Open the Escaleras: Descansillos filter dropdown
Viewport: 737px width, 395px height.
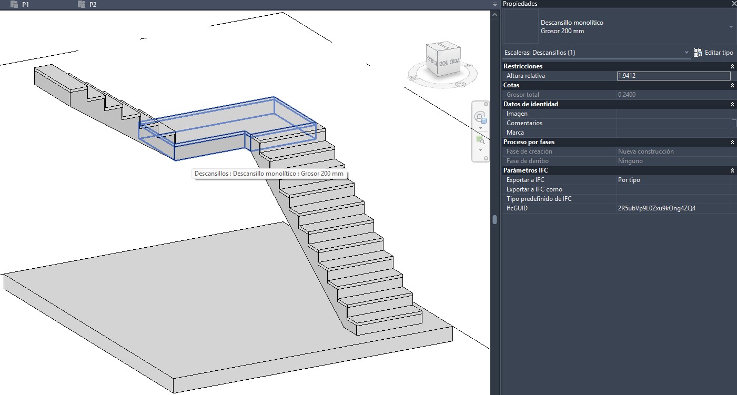[x=686, y=53]
